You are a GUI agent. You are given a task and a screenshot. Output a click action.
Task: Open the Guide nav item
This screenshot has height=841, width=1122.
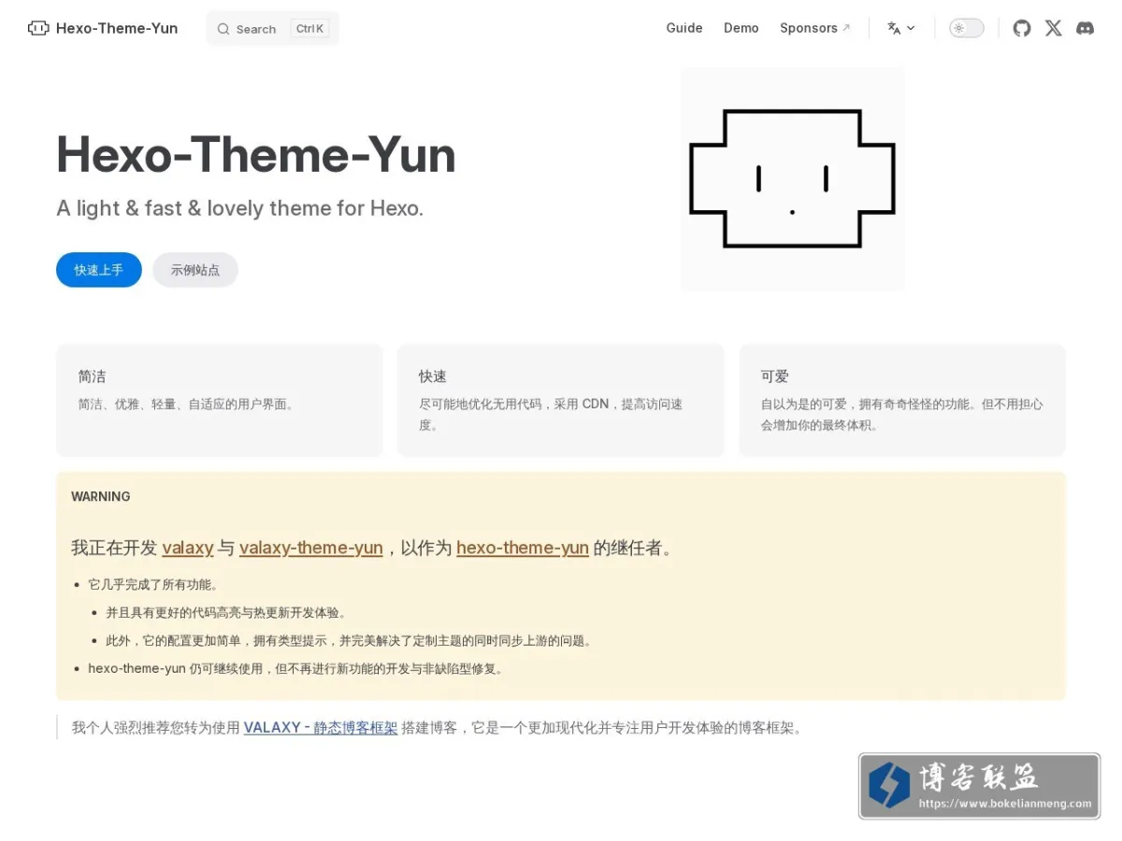click(x=684, y=28)
